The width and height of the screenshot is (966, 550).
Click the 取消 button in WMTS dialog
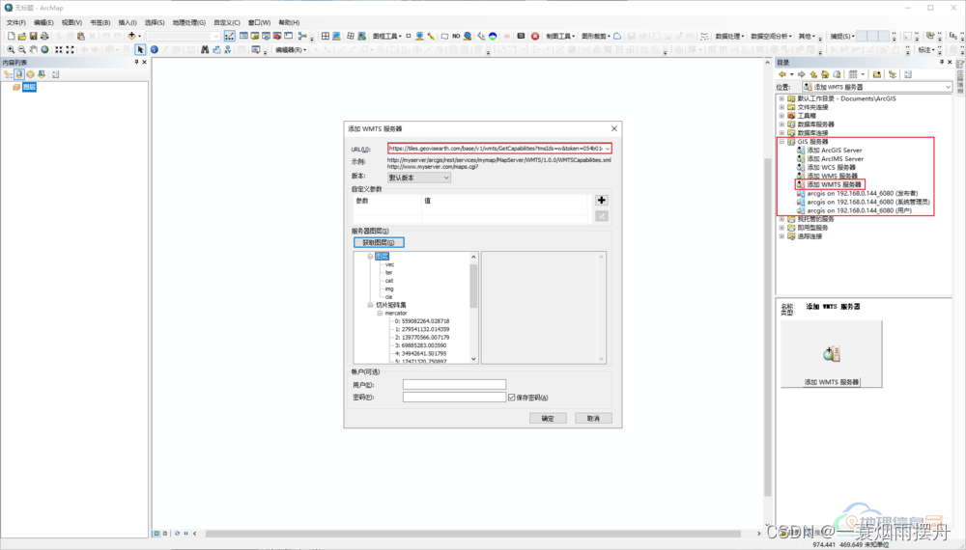pos(593,419)
